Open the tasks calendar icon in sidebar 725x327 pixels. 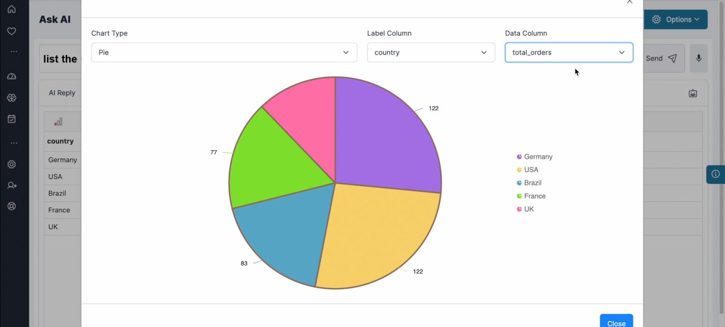11,119
